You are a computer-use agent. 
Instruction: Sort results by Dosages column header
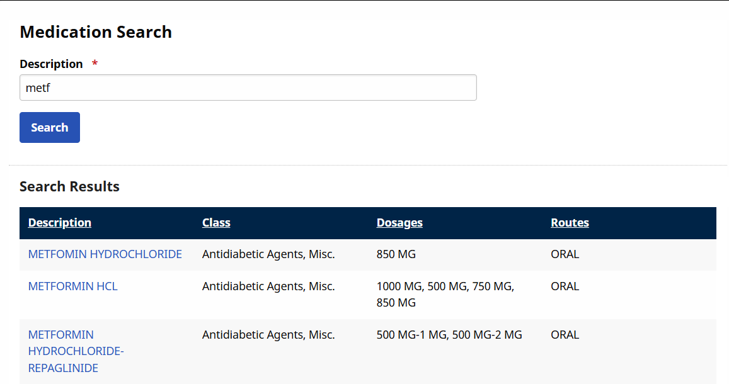coord(399,222)
